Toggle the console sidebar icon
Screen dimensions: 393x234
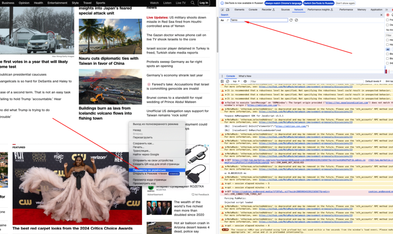(x=223, y=81)
